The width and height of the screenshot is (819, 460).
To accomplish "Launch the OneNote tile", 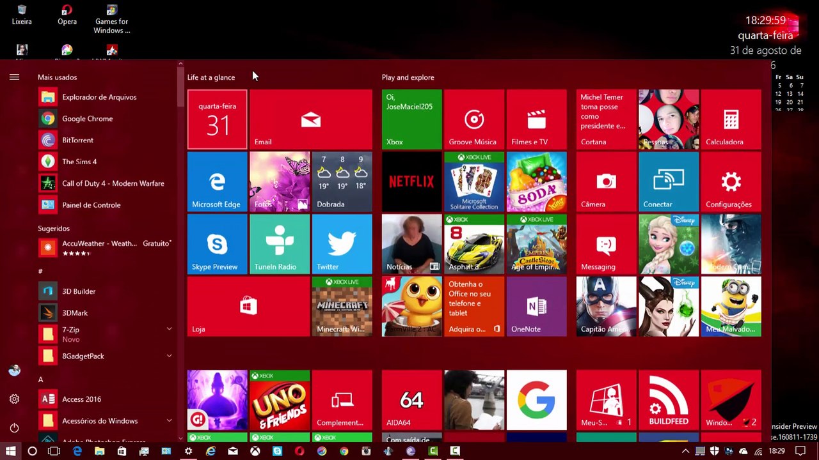I will pyautogui.click(x=537, y=307).
